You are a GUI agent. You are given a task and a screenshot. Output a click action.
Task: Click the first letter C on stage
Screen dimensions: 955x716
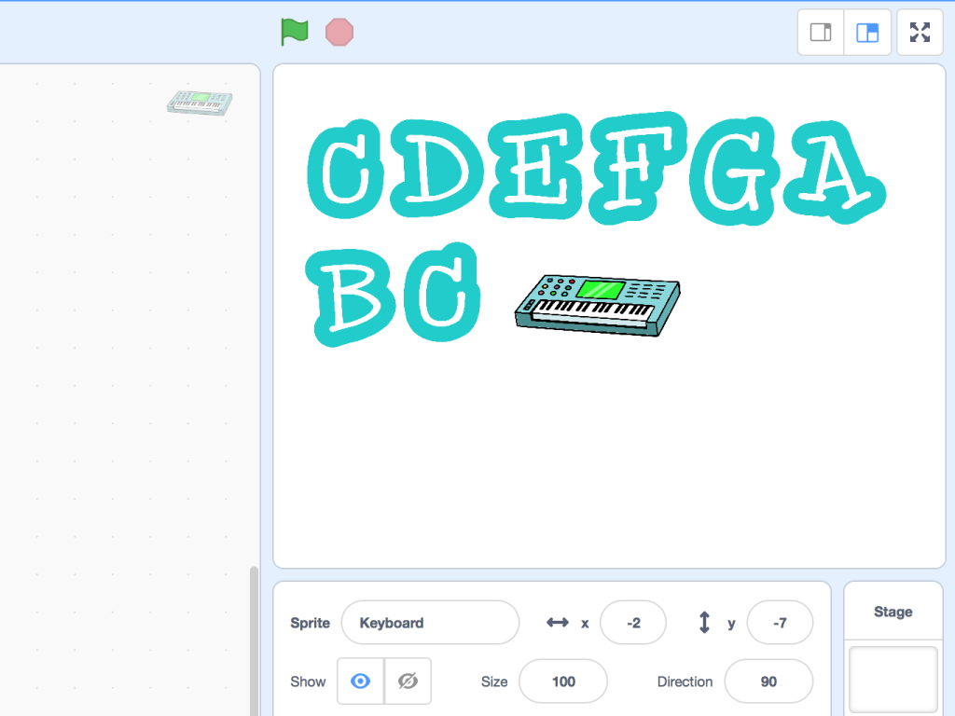(345, 169)
